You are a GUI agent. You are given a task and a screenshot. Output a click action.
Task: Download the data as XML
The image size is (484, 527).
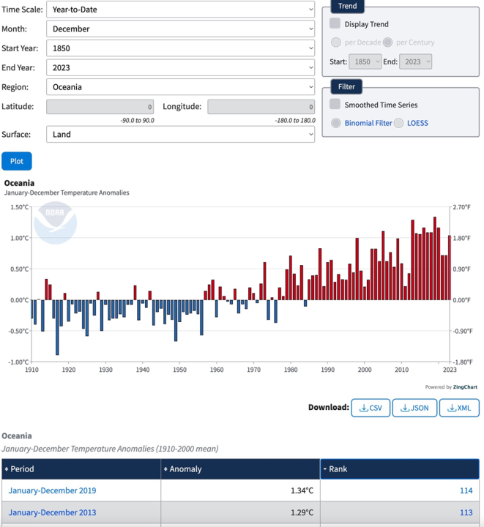pos(458,408)
